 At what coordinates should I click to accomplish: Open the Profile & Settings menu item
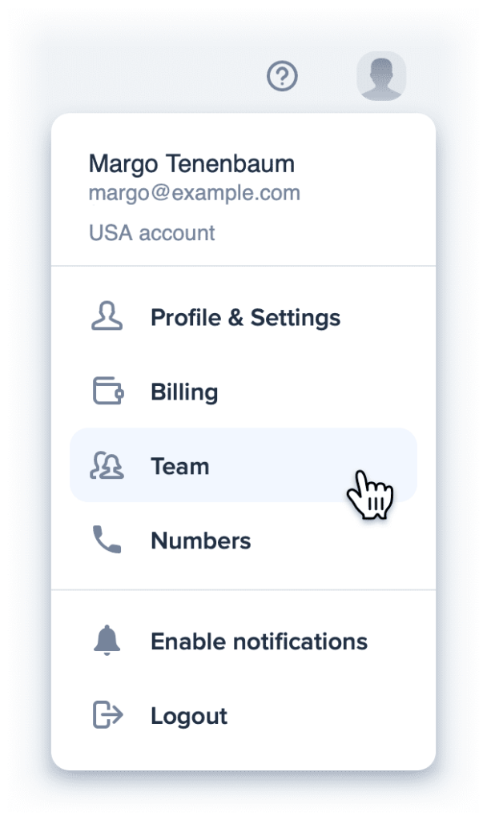pyautogui.click(x=245, y=318)
